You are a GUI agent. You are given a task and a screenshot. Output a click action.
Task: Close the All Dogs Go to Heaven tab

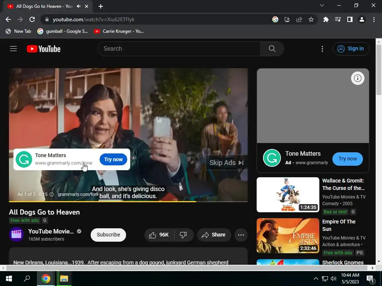point(87,6)
